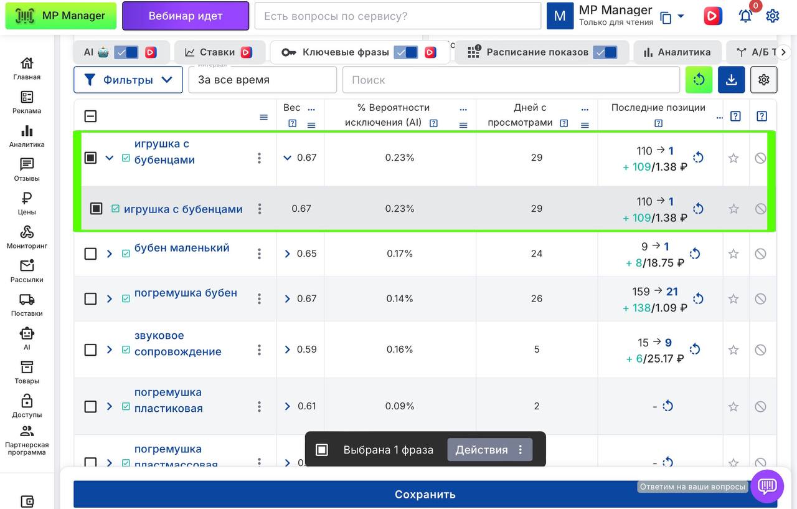Image resolution: width=797 pixels, height=509 pixels.
Task: Open settings via top-right gear icon
Action: [x=773, y=16]
